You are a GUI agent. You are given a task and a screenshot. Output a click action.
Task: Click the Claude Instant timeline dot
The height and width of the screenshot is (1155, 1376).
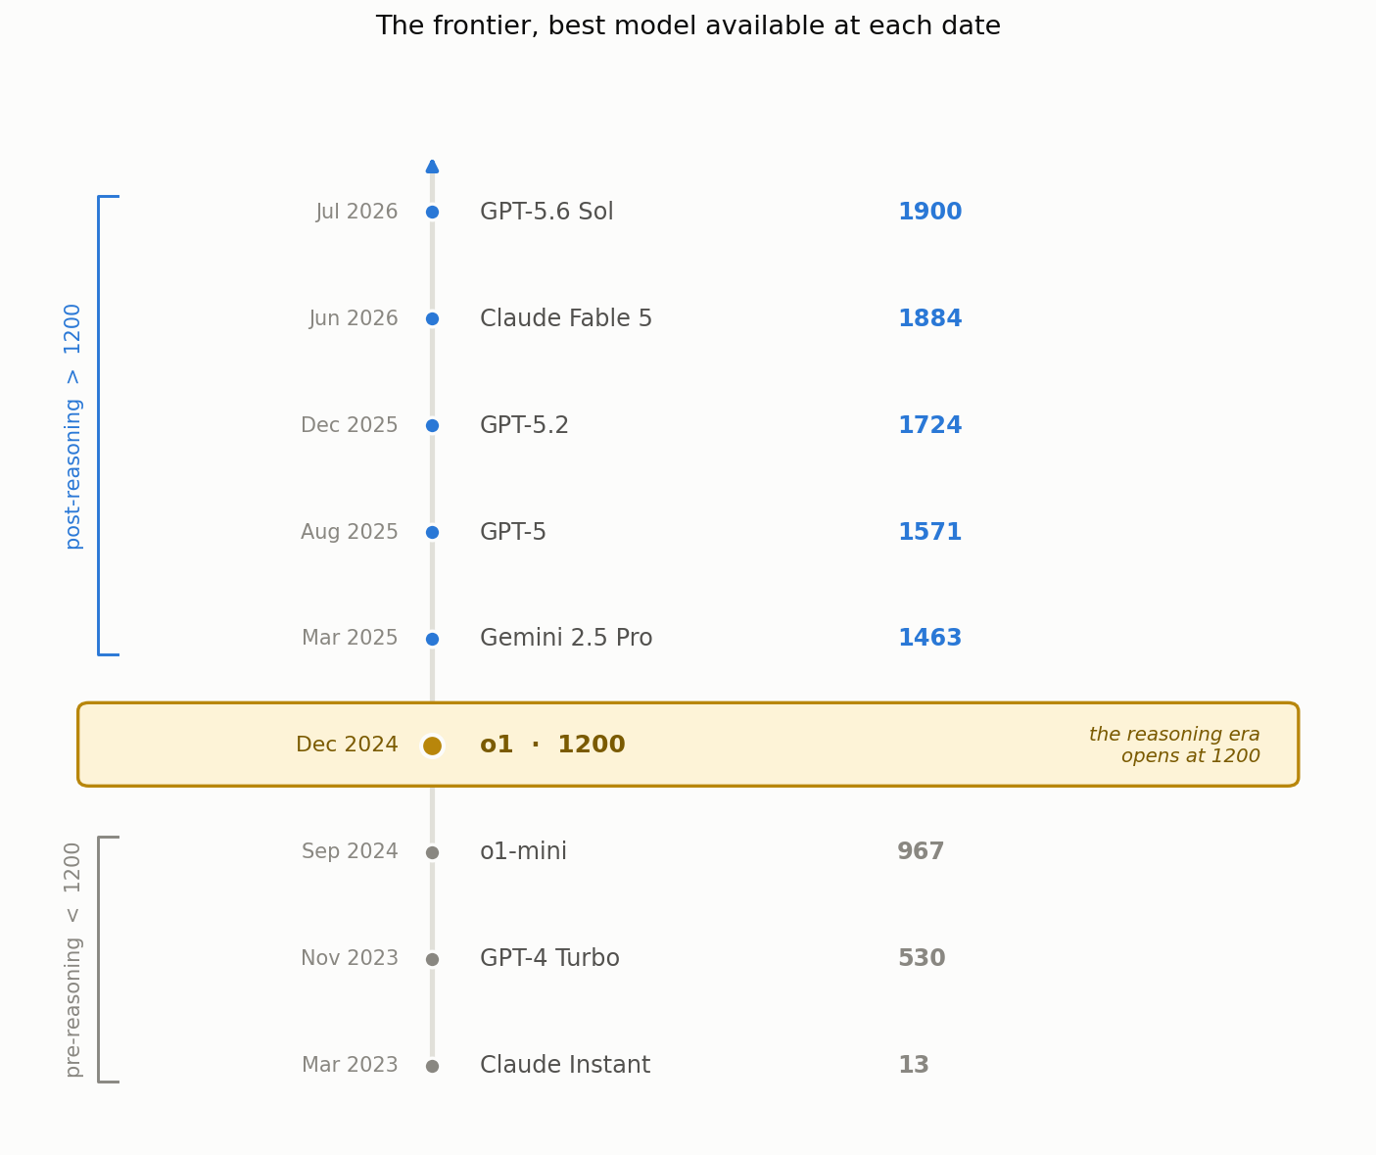pos(432,1066)
